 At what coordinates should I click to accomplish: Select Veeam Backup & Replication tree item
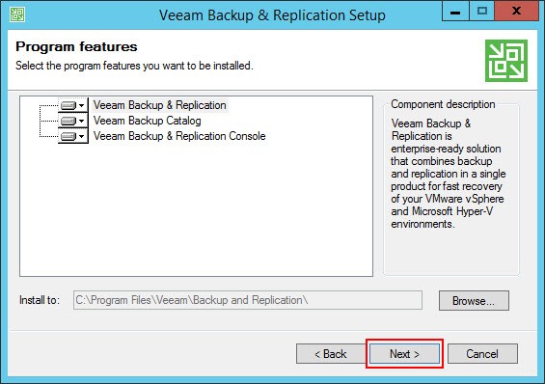click(160, 105)
